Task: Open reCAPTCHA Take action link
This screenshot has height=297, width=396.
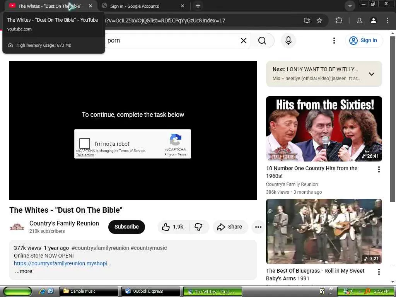Action: click(x=85, y=155)
